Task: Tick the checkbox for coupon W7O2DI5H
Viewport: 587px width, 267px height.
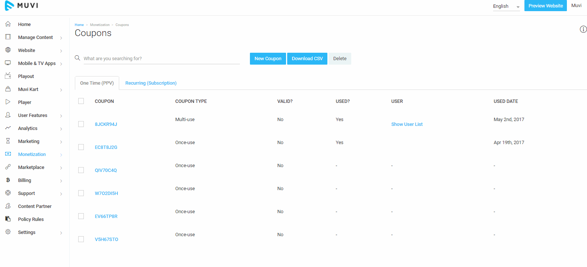Action: pyautogui.click(x=81, y=193)
